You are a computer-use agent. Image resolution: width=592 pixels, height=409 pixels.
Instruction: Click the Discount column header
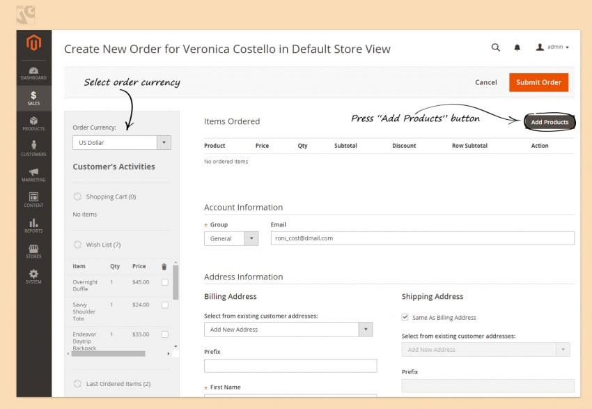(404, 146)
